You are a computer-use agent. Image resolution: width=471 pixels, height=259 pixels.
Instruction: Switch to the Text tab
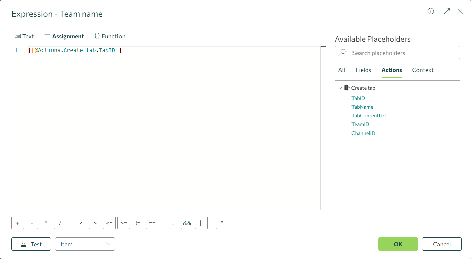24,36
